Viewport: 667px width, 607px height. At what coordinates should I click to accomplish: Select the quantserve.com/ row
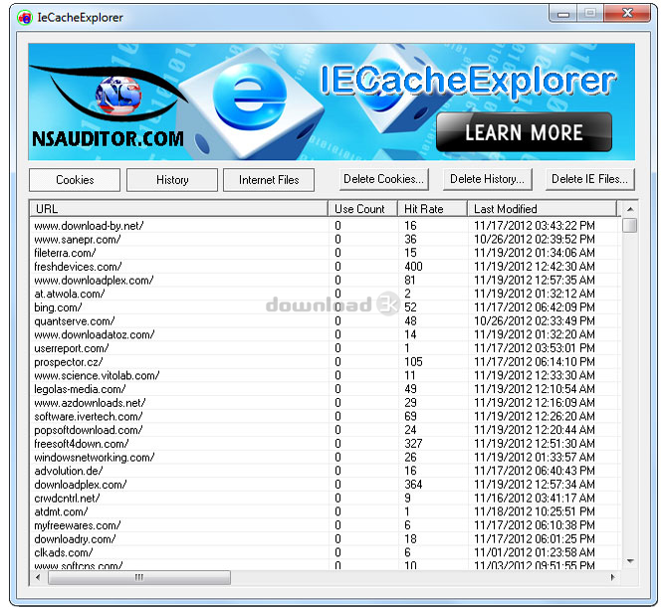[x=326, y=321]
